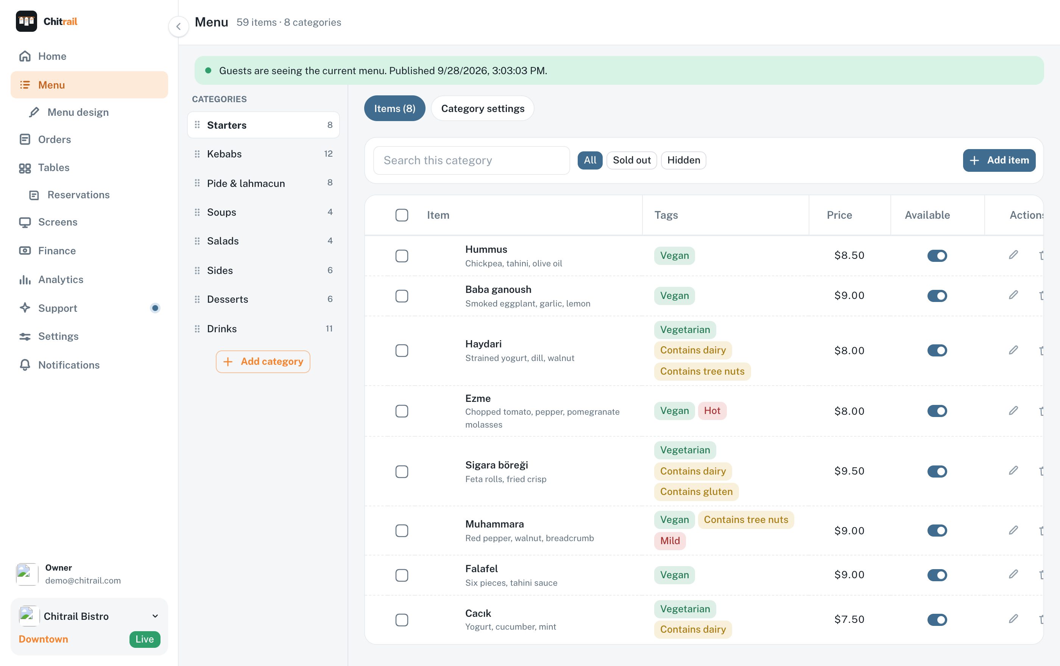Switch to the Category settings tab
This screenshot has height=666, width=1060.
tap(482, 108)
